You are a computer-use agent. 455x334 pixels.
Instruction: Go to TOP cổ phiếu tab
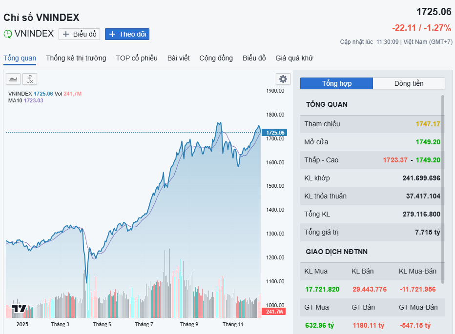(137, 59)
